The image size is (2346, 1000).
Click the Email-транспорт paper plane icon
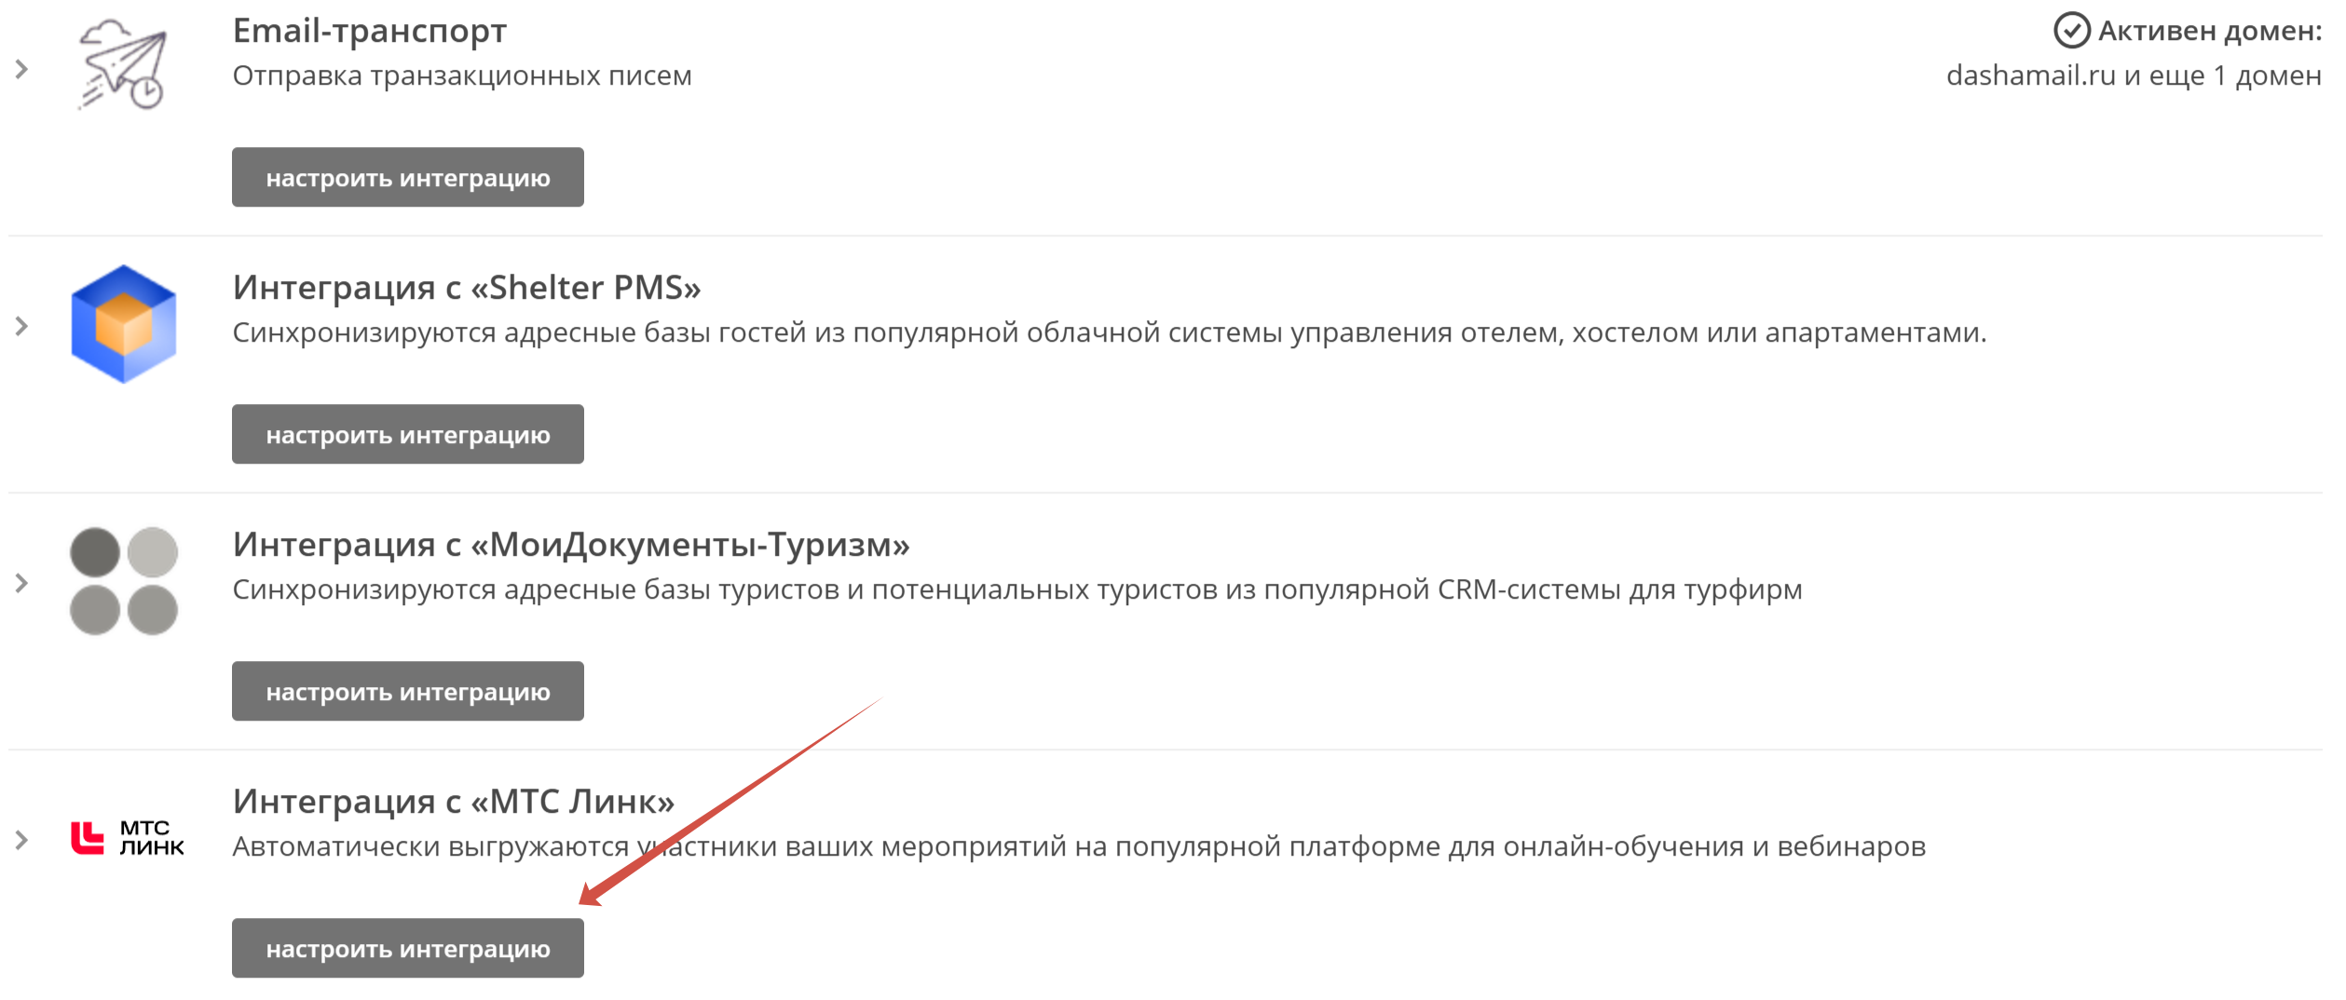(123, 64)
